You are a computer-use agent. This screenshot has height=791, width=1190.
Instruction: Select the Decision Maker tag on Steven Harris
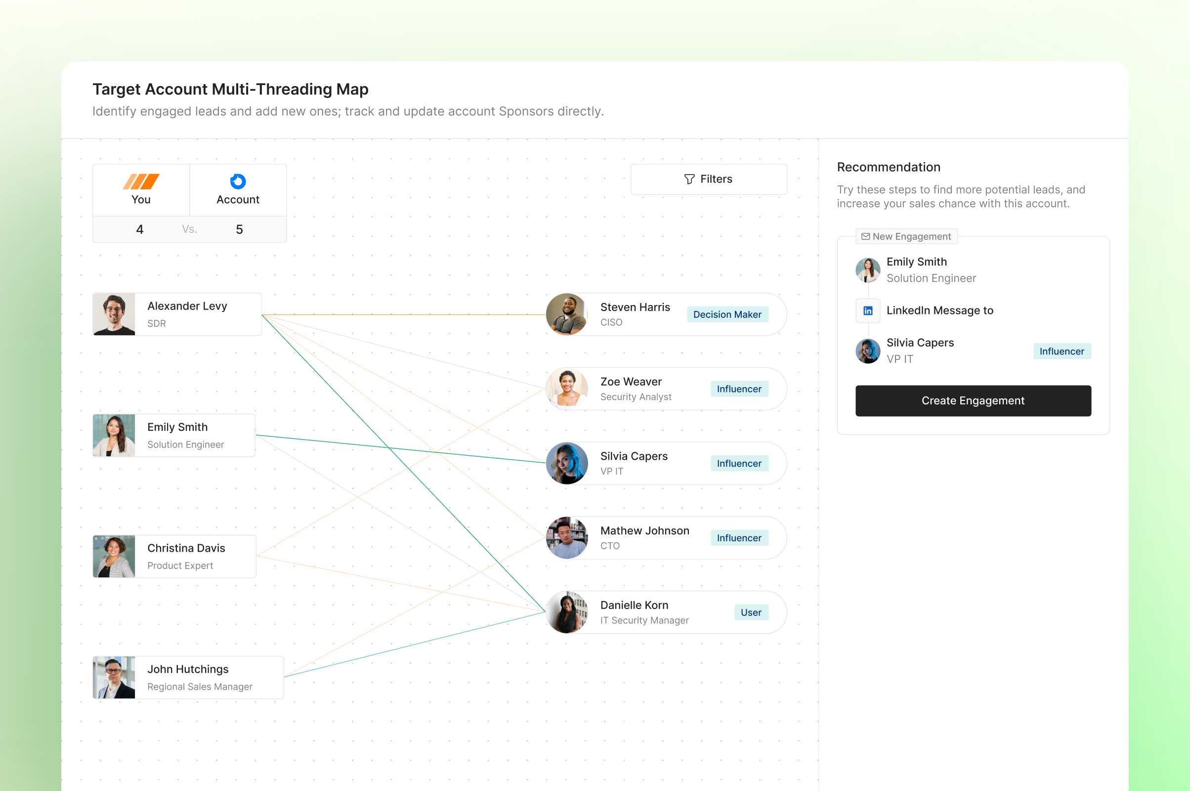pos(727,314)
